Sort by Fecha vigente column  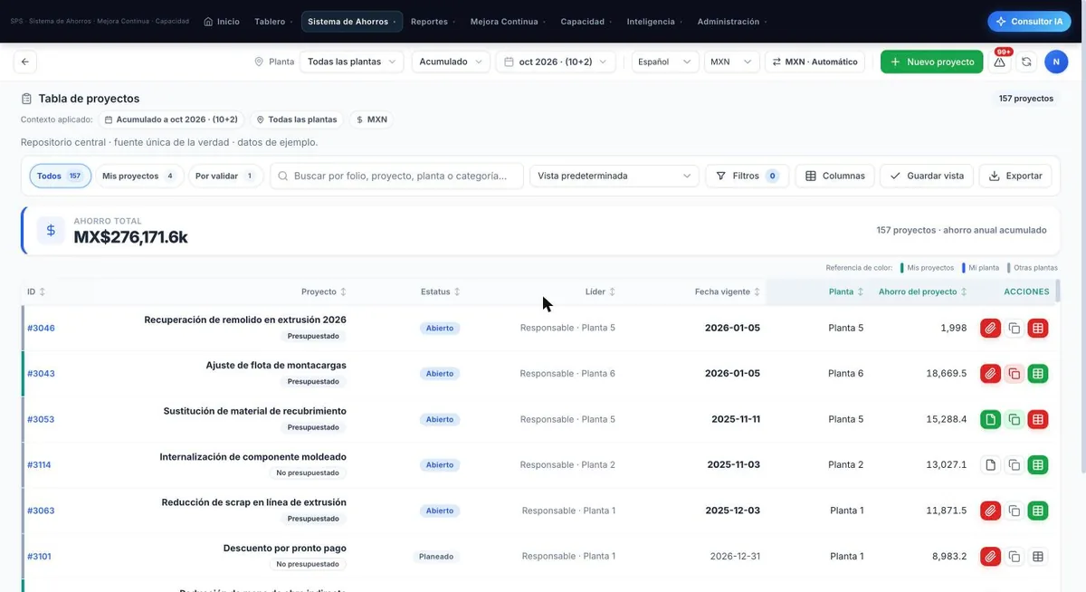[729, 291]
